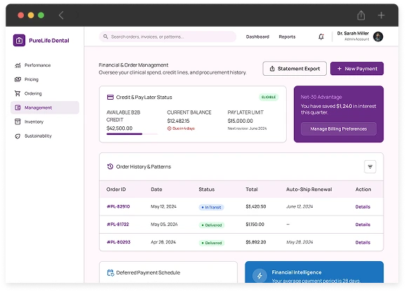This screenshot has height=292, width=406.
Task: Click the Auto-Ship Renewal column header
Action: 309,190
